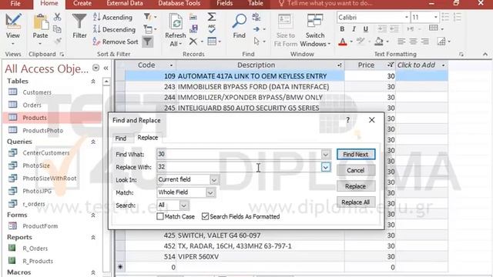This screenshot has height=277, width=493.
Task: Open the Calibri font name dropdown
Action: [x=406, y=17]
